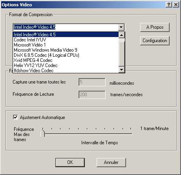Image resolution: width=181 pixels, height=175 pixels.
Task: Open the codec Configuration button
Action: (x=155, y=41)
